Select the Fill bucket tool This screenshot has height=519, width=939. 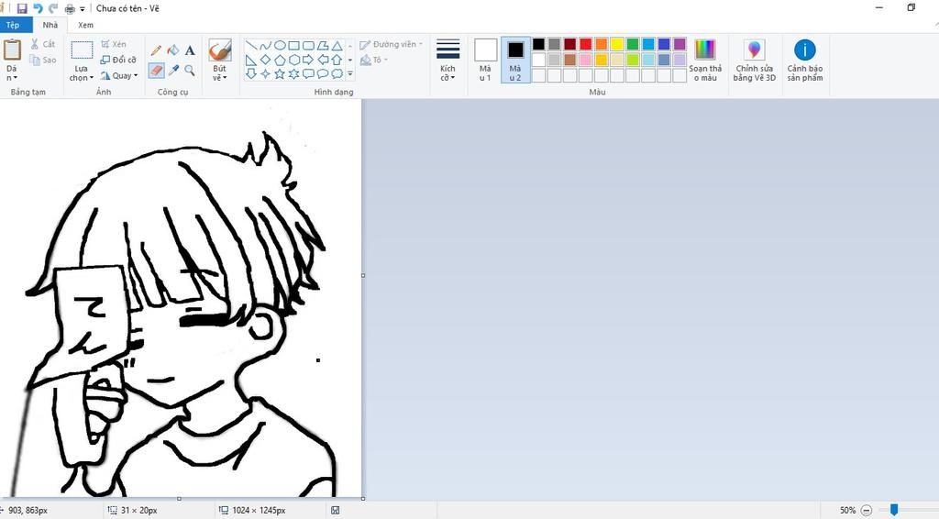click(x=173, y=50)
